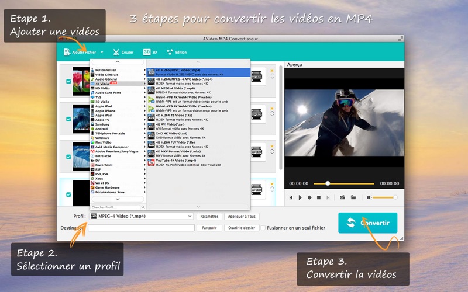Open the Samsung category
The image size is (468, 292).
click(x=118, y=124)
